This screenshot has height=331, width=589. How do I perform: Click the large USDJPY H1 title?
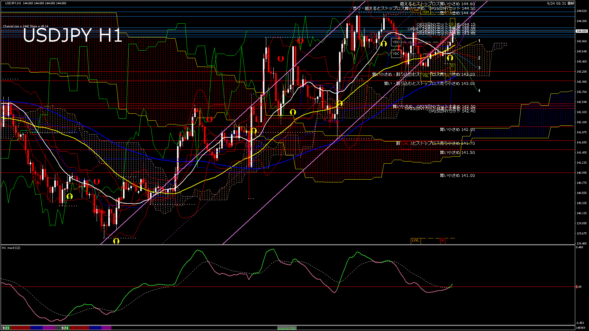point(73,35)
